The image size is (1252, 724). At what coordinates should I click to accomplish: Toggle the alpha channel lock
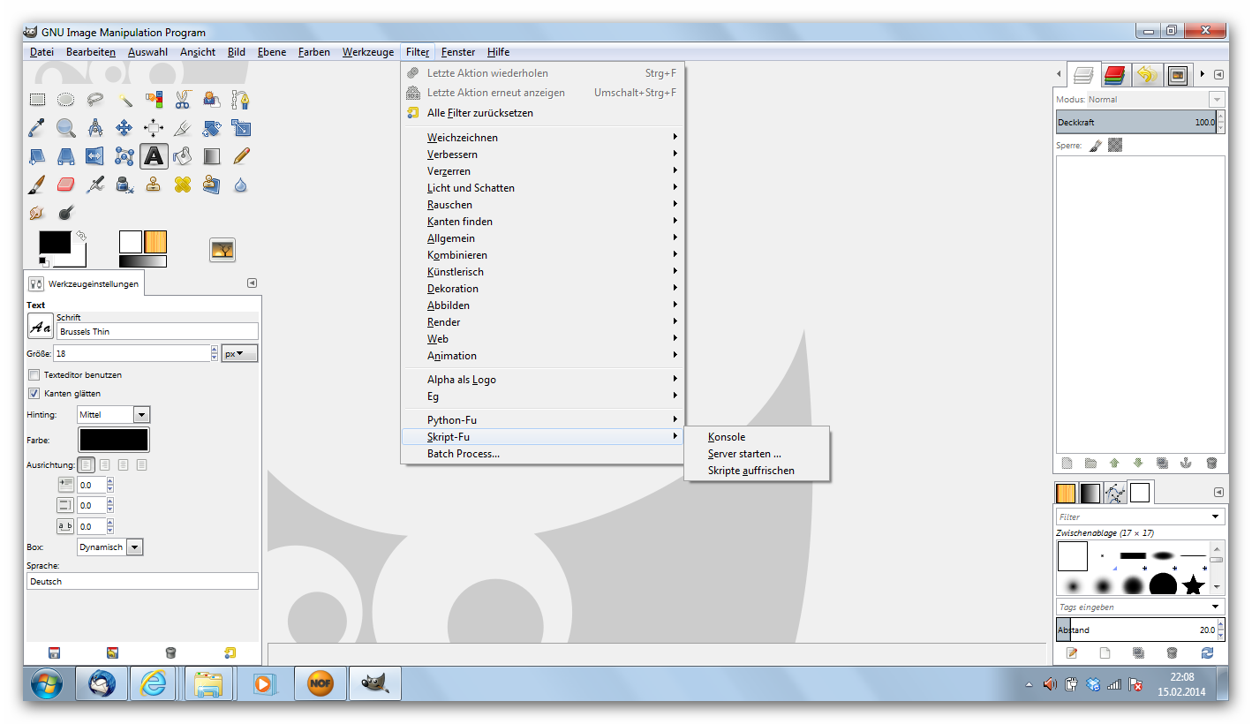(1115, 145)
